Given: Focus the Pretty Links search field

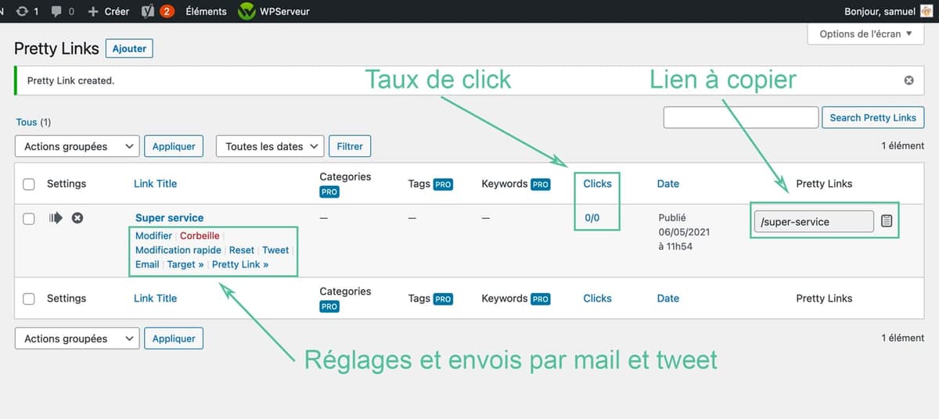Looking at the screenshot, I should [x=740, y=117].
